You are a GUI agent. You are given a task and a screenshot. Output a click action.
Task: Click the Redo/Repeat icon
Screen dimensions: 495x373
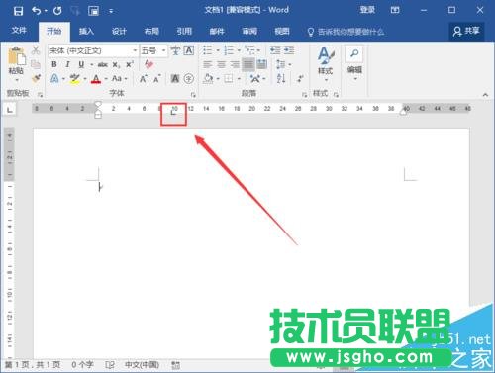[57, 11]
